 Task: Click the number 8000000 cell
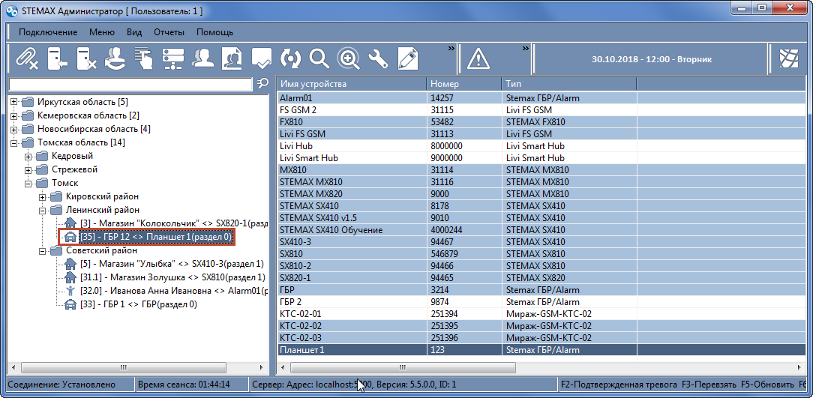pos(464,146)
